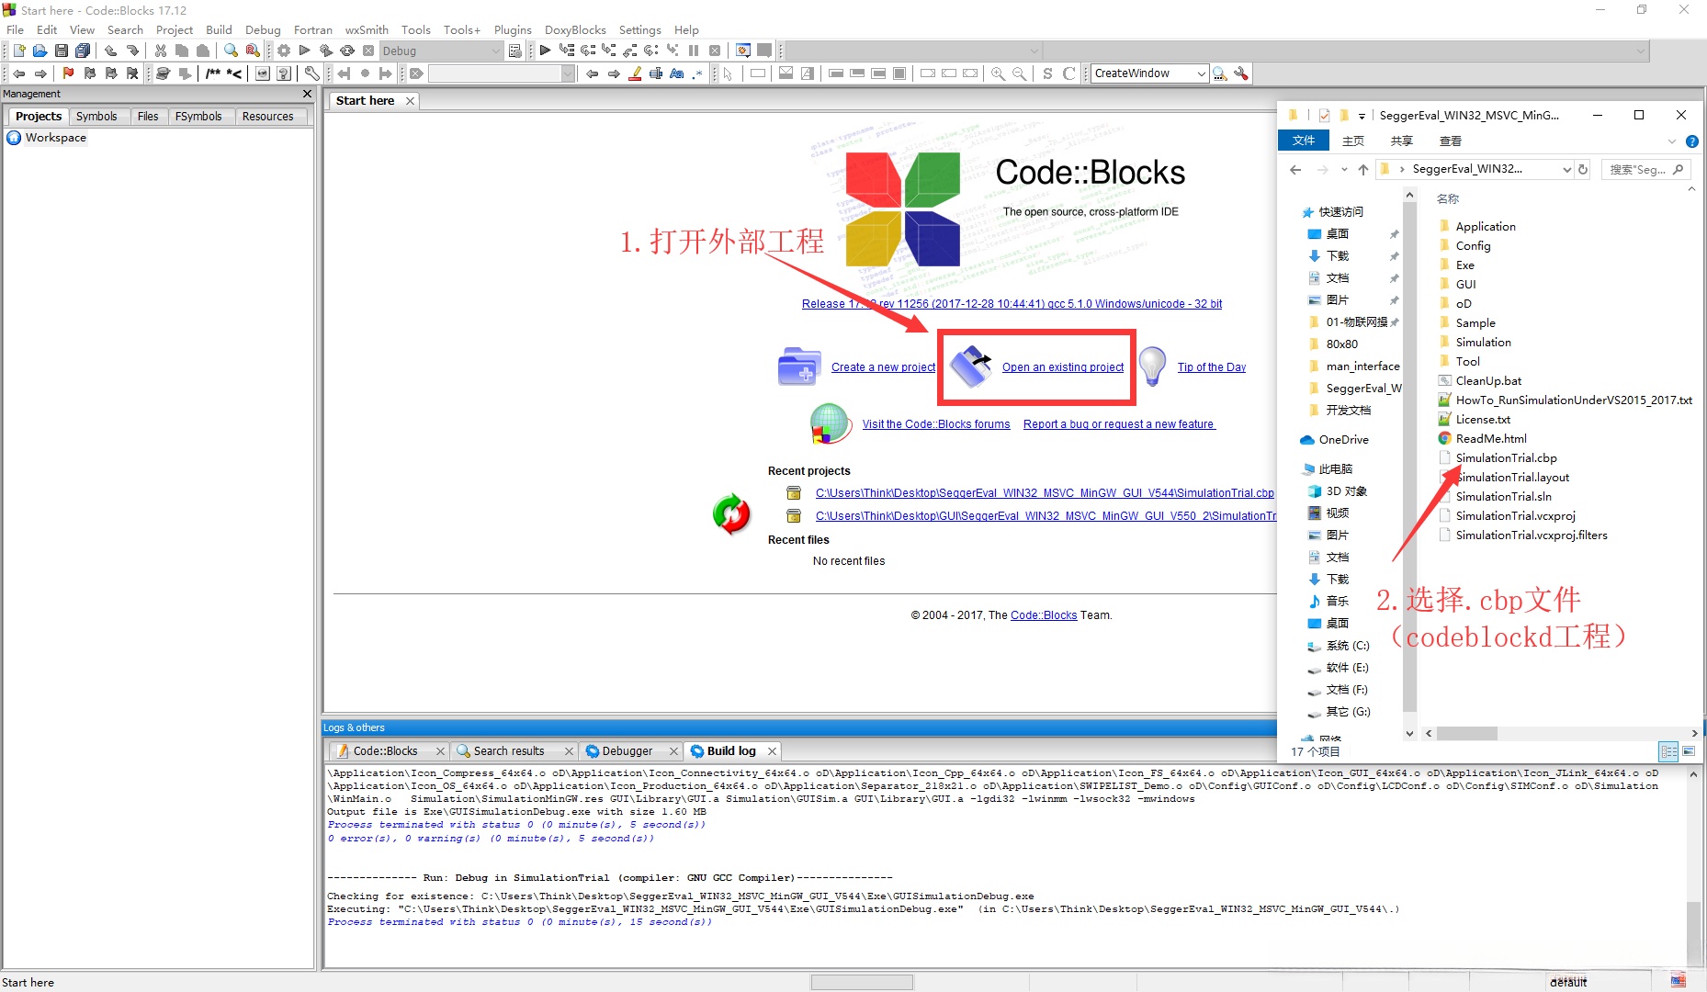The height and width of the screenshot is (992, 1707).
Task: Click OneDrive in Explorer navigation pane
Action: pos(1343,439)
